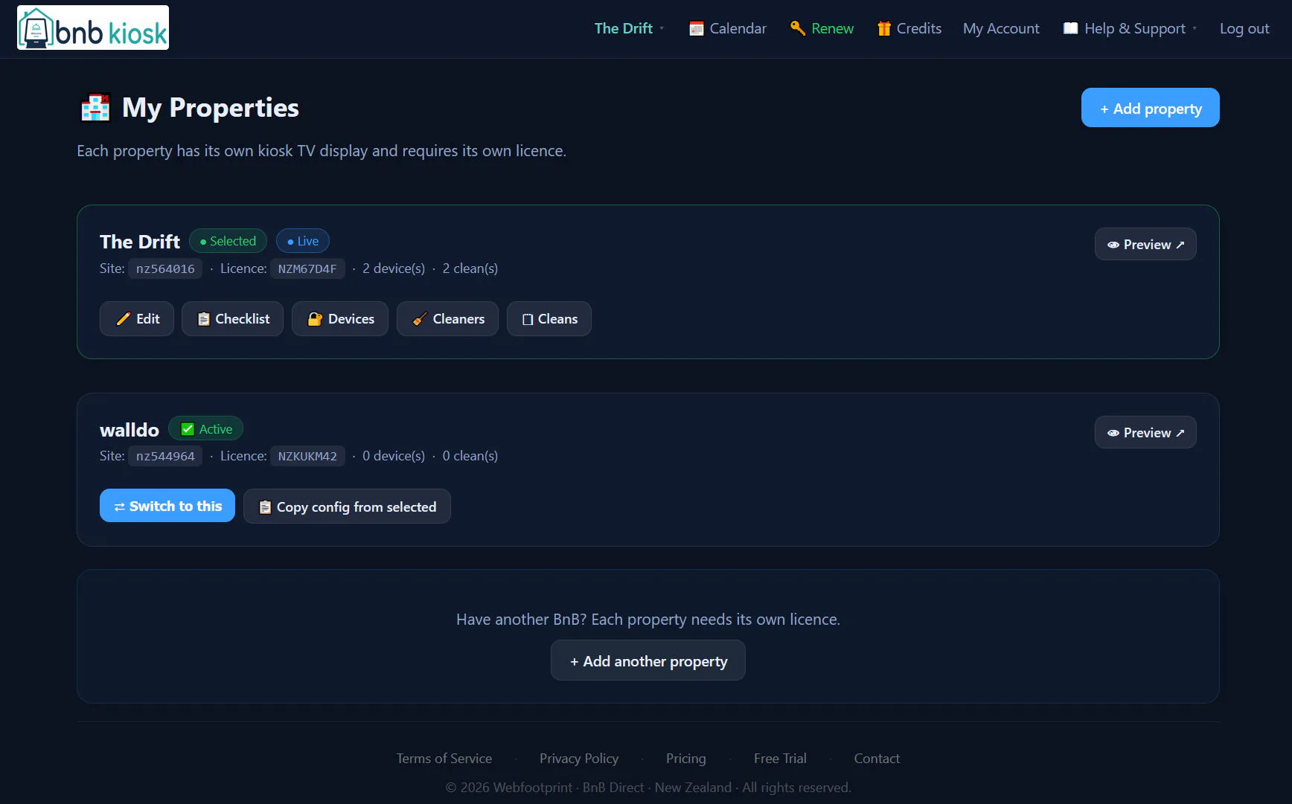1292x804 pixels.
Task: Open Free Trial footer link
Action: tap(780, 759)
